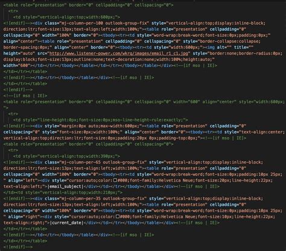Click the color swatch before #000 on email_subject line
This screenshot has width=286, height=251.
(115, 180)
